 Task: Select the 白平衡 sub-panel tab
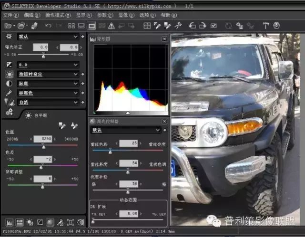36,115
